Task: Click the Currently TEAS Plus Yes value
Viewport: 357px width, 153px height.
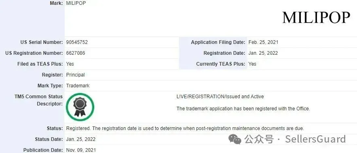Action: tap(252, 64)
